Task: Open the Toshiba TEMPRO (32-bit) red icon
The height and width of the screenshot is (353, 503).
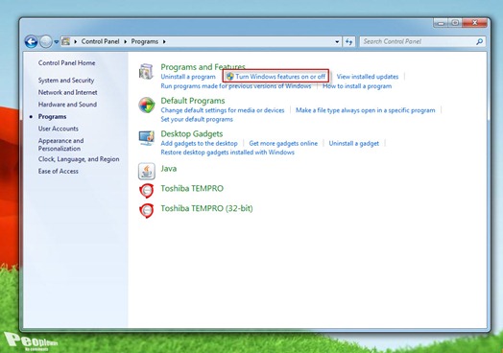Action: pyautogui.click(x=147, y=211)
